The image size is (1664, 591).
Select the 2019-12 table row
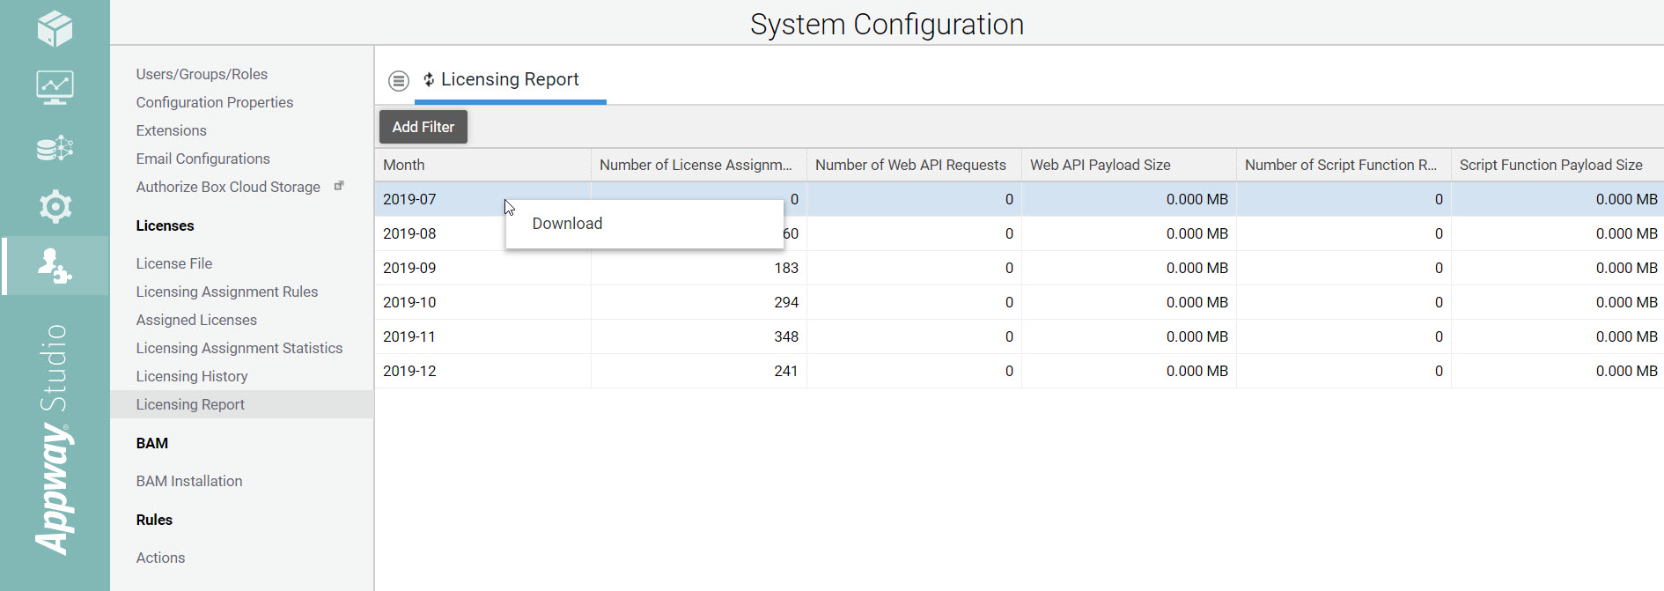tap(409, 371)
